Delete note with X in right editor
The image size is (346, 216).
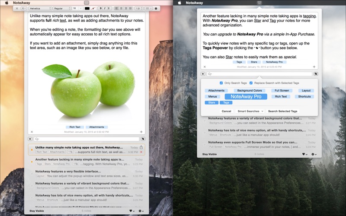[205, 67]
